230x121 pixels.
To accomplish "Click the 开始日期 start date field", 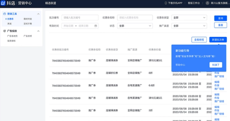I will (x=68, y=26).
